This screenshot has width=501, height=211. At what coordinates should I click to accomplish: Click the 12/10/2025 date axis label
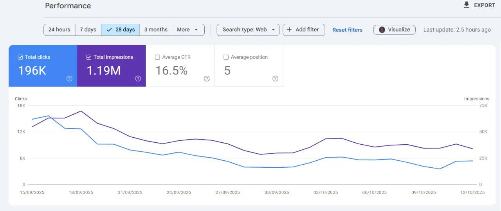472,192
